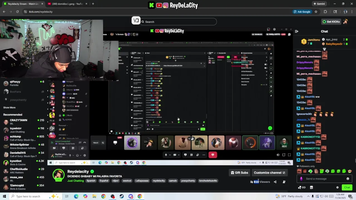The height and width of the screenshot is (200, 356).
Task: Open Discord user settings gear icon
Action: click(85, 155)
